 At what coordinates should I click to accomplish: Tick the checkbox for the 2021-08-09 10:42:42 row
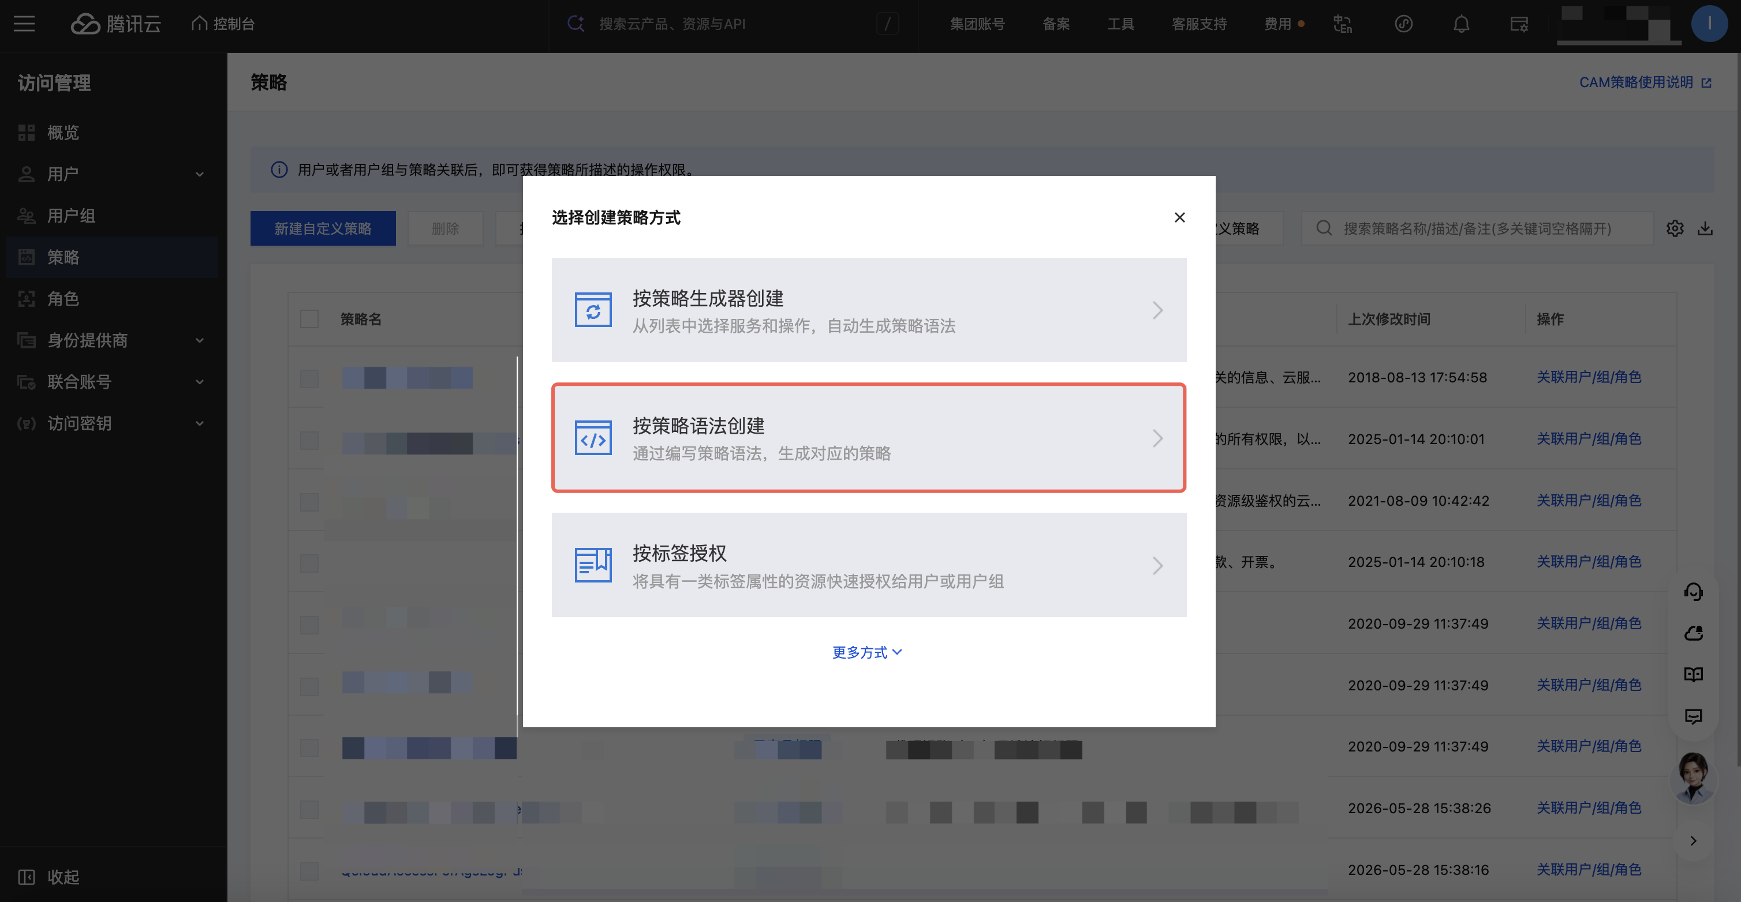point(309,501)
